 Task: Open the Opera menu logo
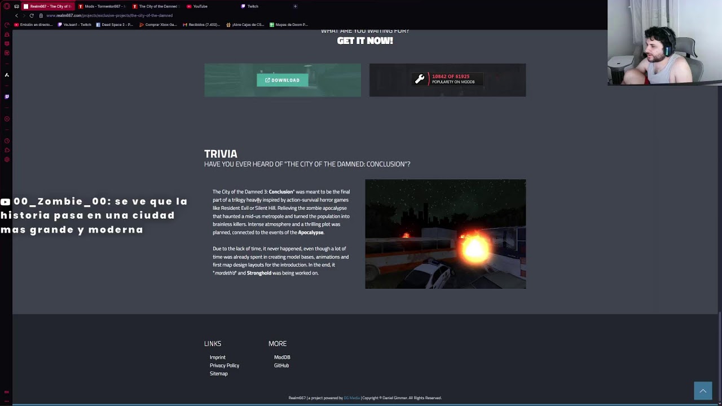pyautogui.click(x=7, y=6)
